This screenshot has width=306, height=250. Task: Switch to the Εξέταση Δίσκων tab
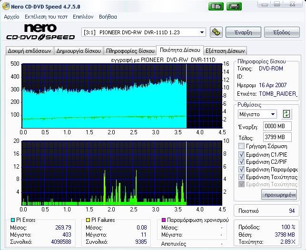(225, 50)
